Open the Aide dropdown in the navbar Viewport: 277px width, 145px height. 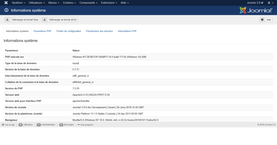(125, 3)
